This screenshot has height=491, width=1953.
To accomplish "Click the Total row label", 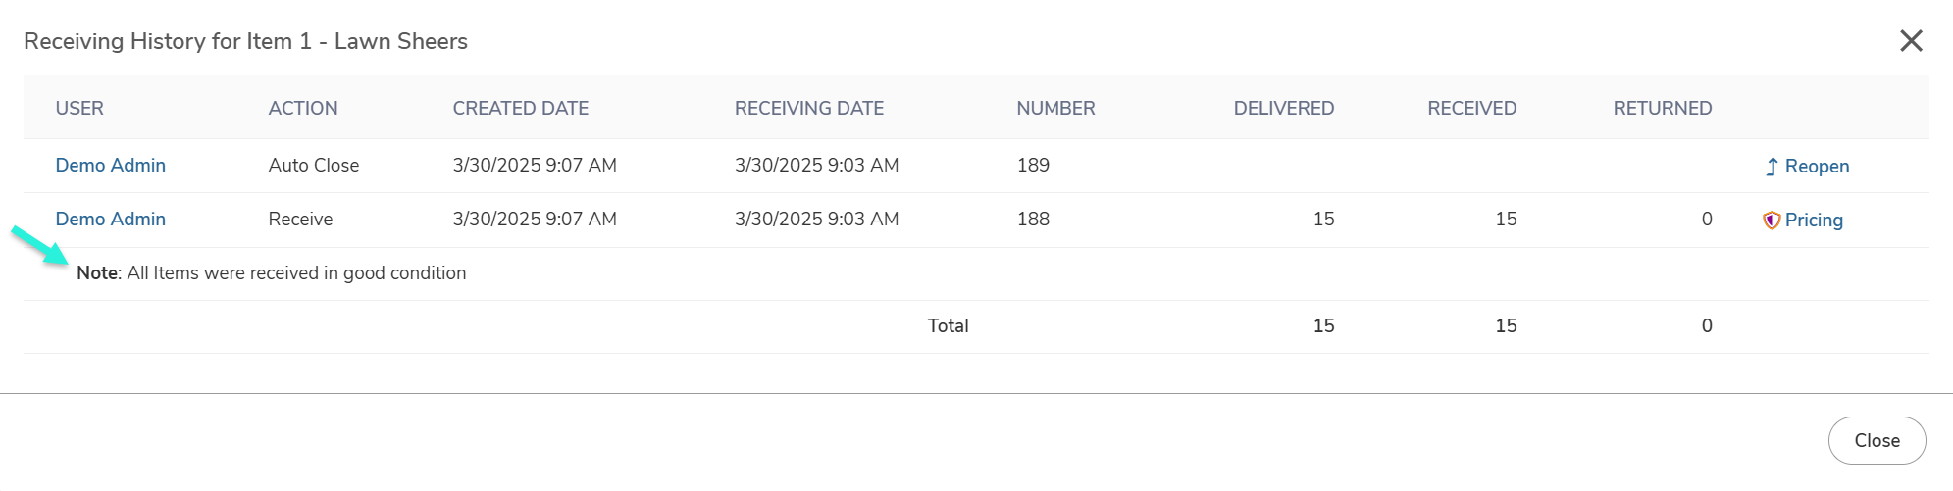I will (948, 325).
